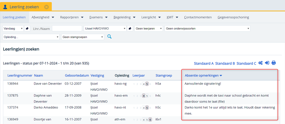Select the Leerling zoeken menu item

click(x=14, y=17)
